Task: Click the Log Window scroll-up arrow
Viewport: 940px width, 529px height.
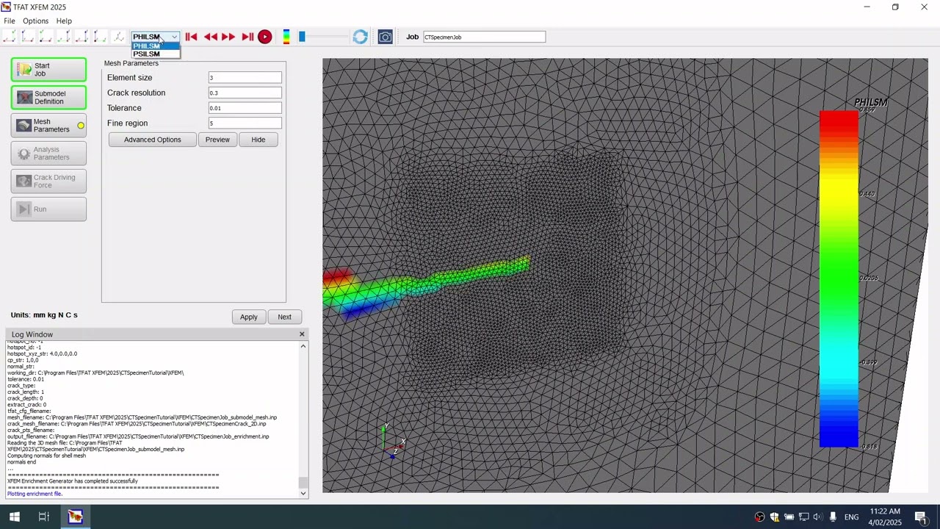Action: 303,346
